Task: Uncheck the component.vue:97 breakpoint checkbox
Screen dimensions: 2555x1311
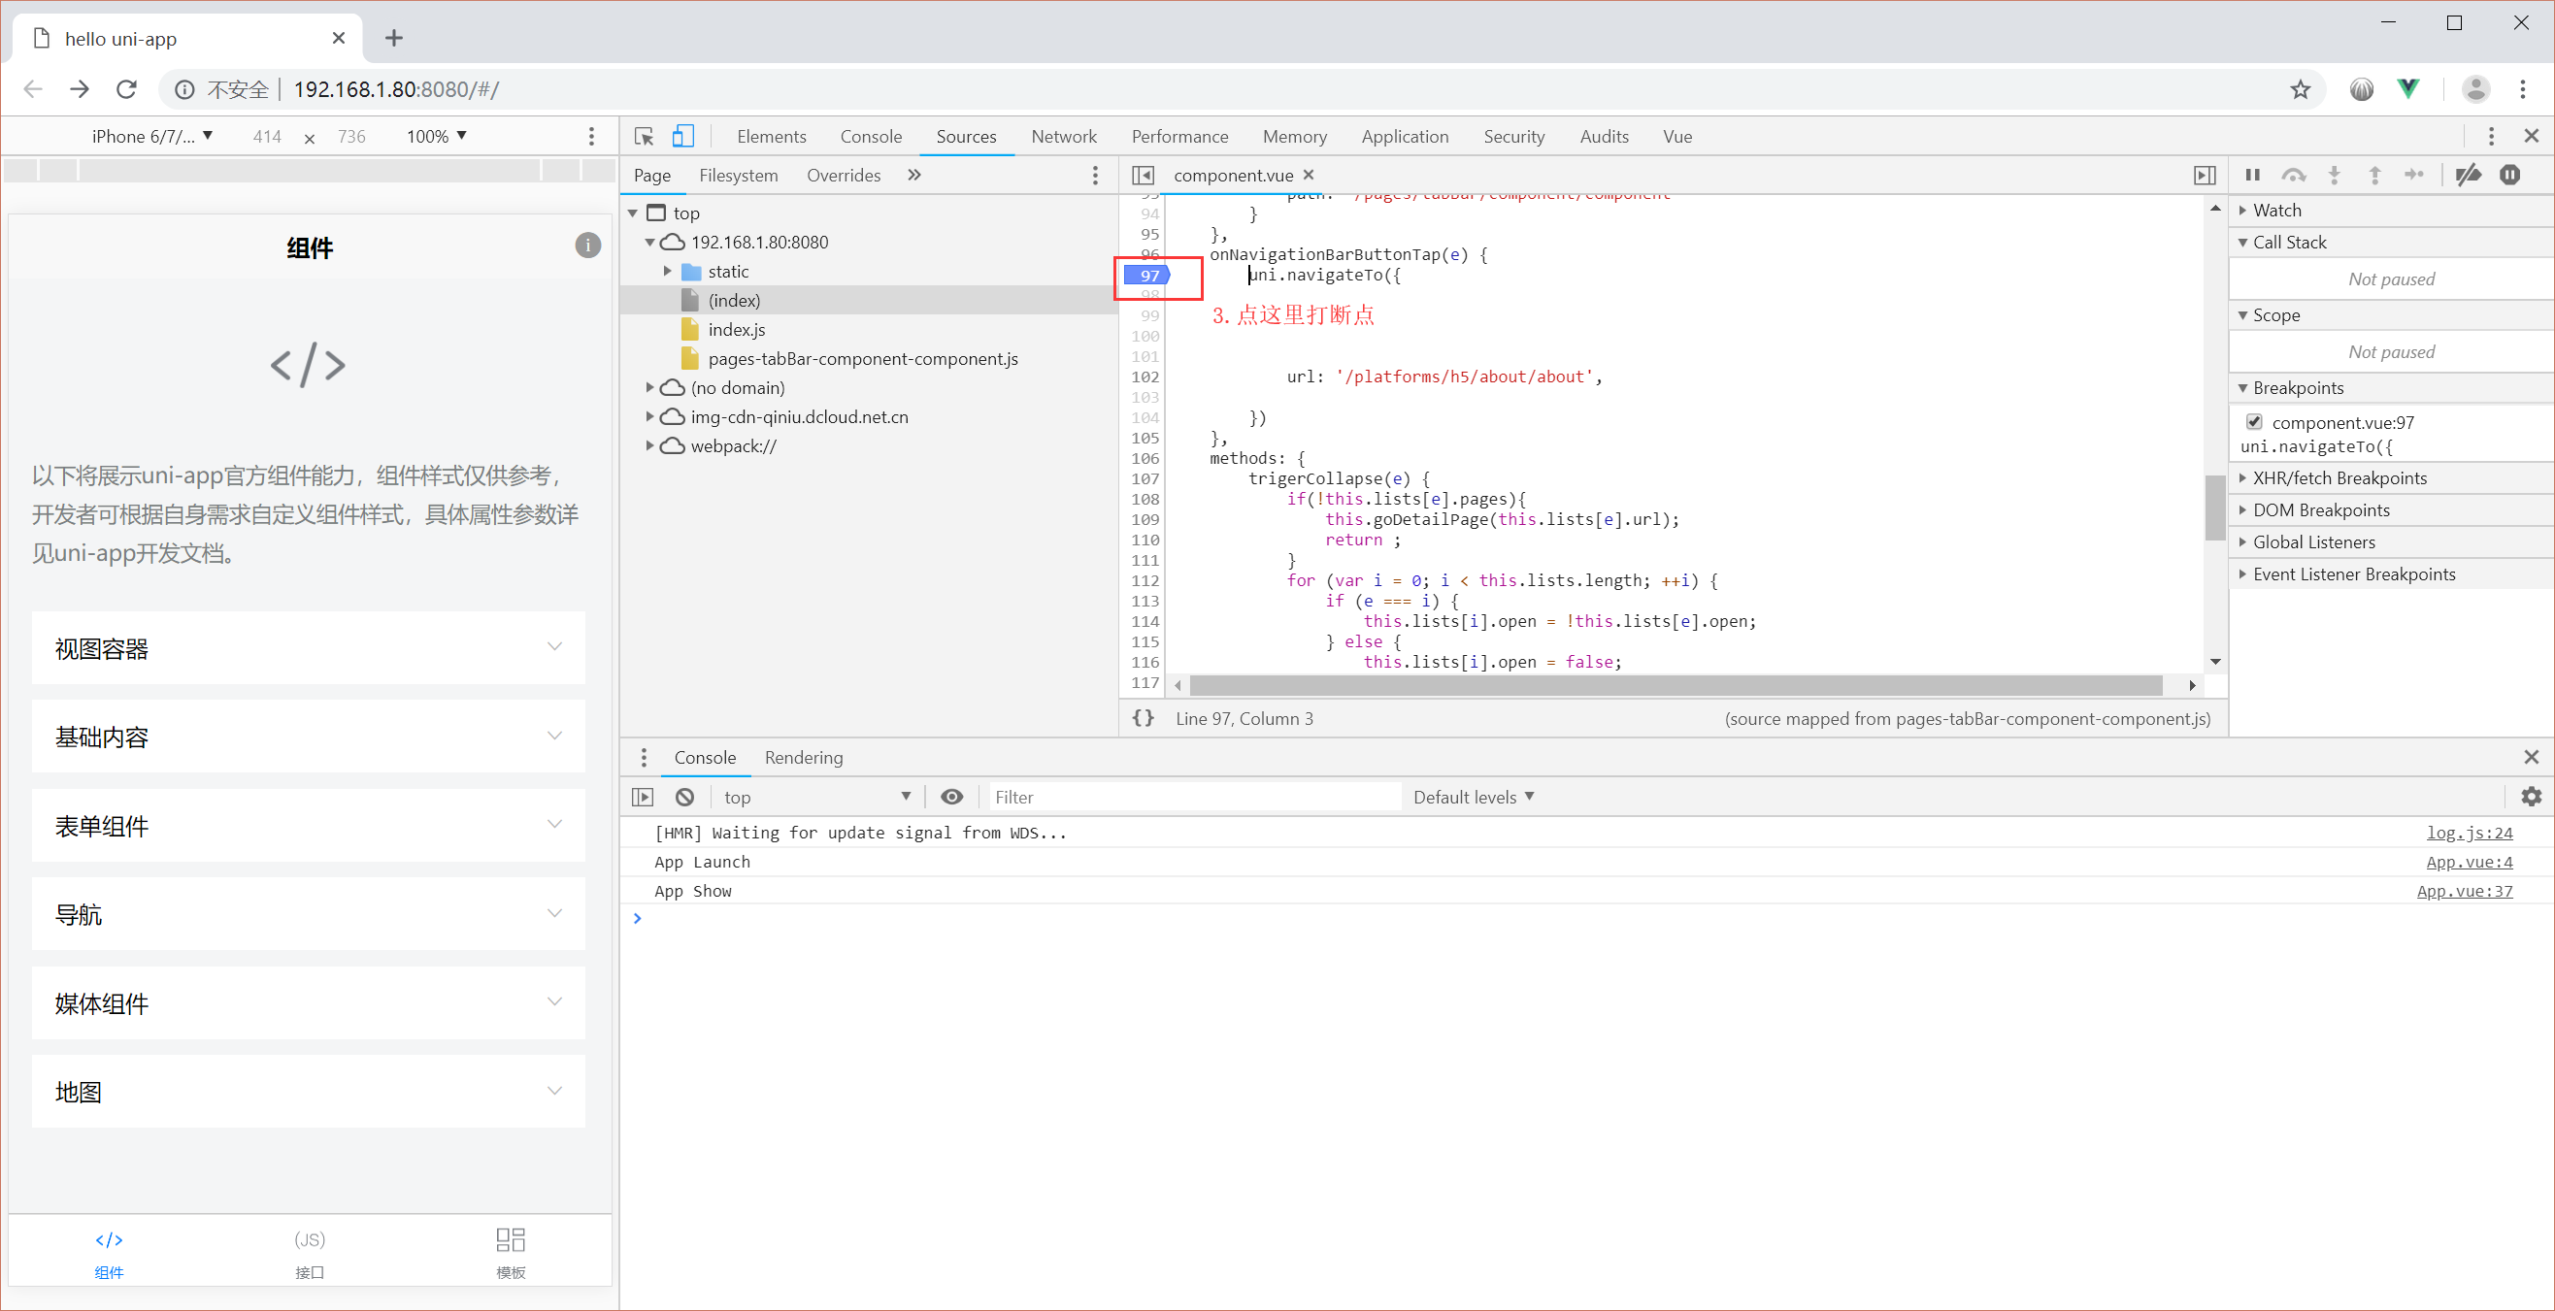Action: click(x=2254, y=421)
